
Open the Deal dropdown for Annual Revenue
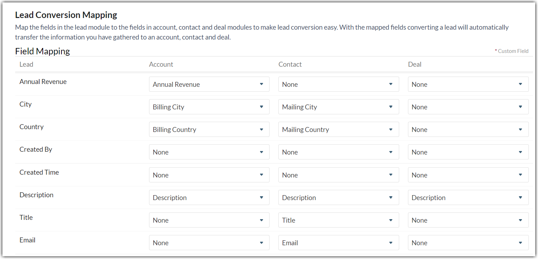pyautogui.click(x=468, y=84)
